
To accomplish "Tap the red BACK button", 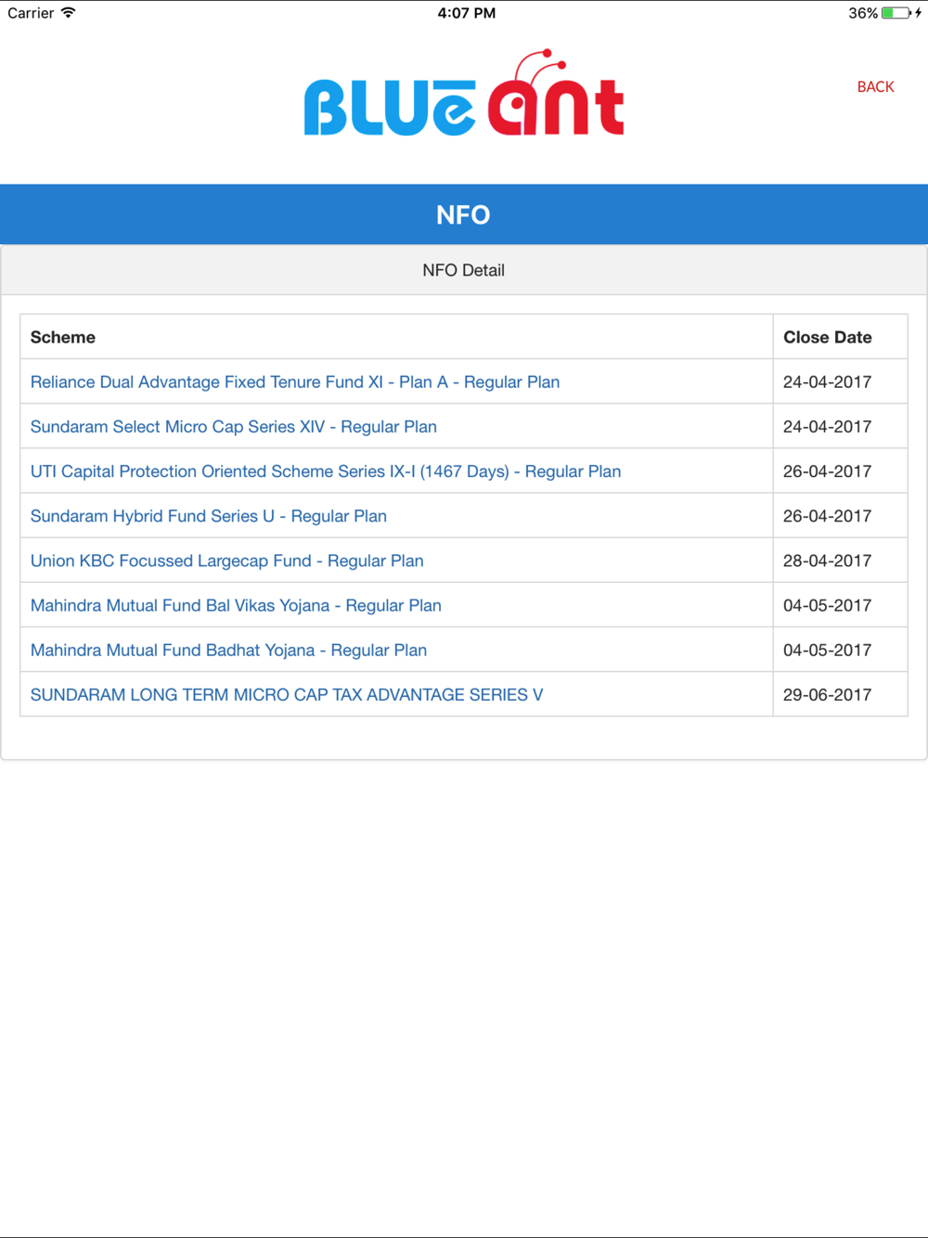I will point(875,86).
